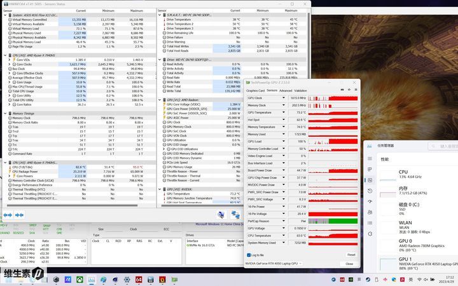458x286 pixels.
Task: Collapse System: ASUS ROG Flow section
Action: [5, 15]
